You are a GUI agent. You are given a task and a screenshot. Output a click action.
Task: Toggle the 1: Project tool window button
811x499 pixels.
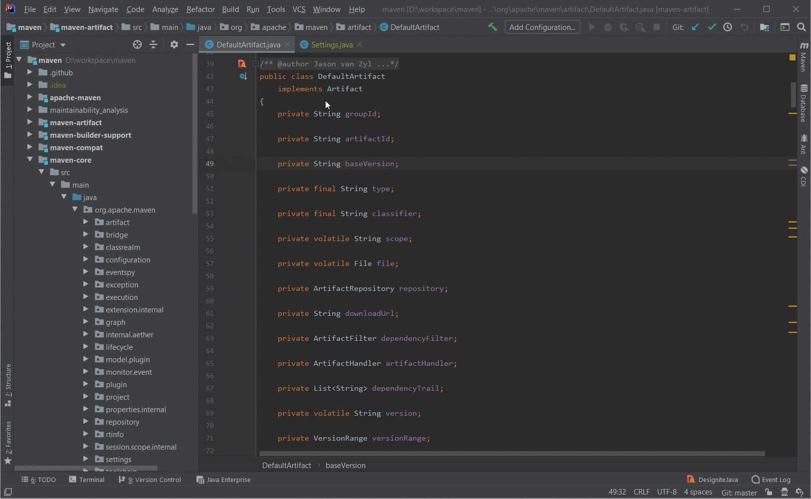(x=7, y=60)
